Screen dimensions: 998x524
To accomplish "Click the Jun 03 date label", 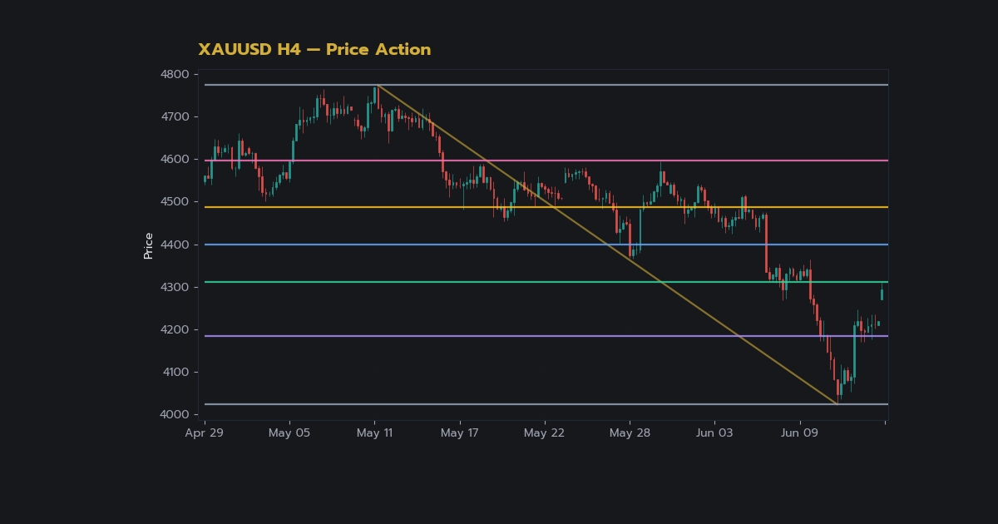I will 715,433.
